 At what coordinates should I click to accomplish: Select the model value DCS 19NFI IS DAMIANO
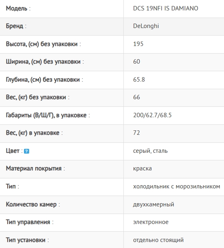click(166, 8)
